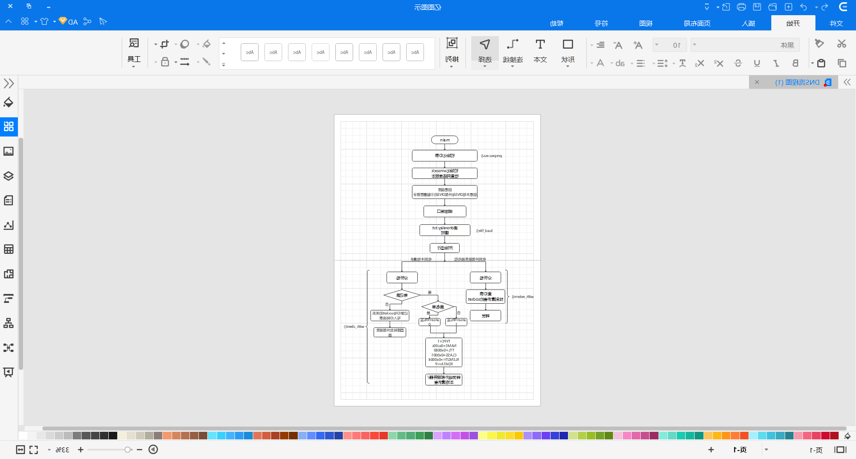856x459 pixels.
Task: Click the fit-to-width icon in status bar
Action: [x=21, y=450]
